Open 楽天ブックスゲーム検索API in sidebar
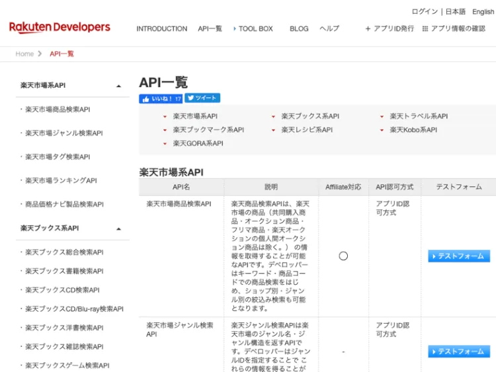Viewport: 496px width, 372px height. [x=67, y=365]
